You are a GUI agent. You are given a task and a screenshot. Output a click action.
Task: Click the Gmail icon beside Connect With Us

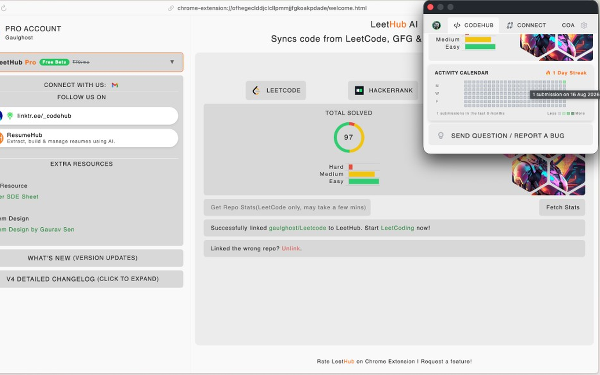click(115, 85)
